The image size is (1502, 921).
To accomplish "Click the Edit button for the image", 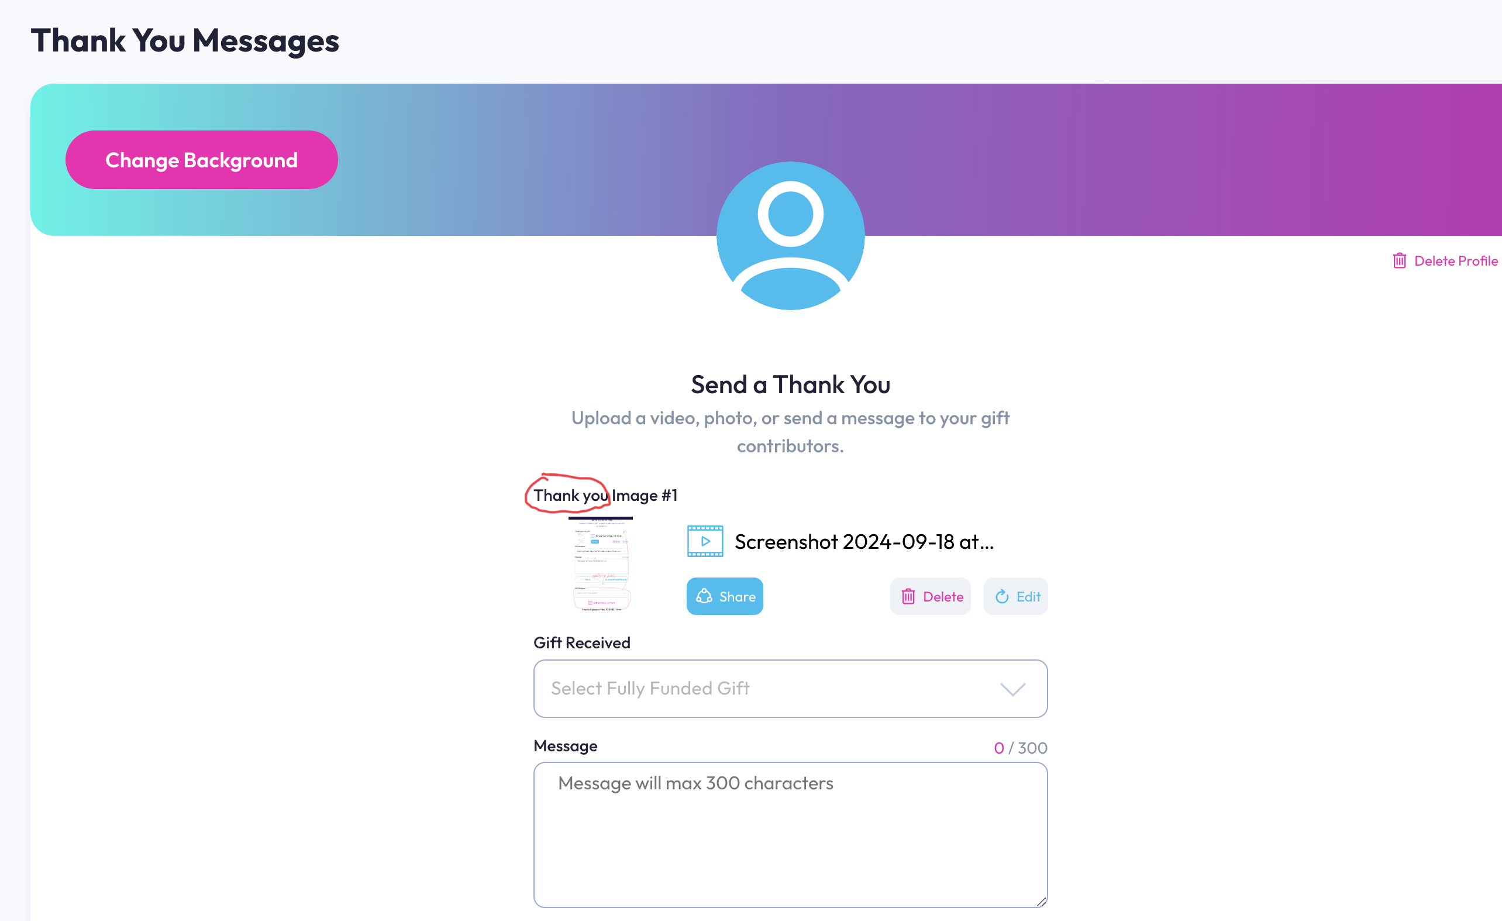I will click(1015, 596).
